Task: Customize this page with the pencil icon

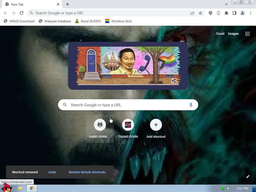Action: point(248,176)
